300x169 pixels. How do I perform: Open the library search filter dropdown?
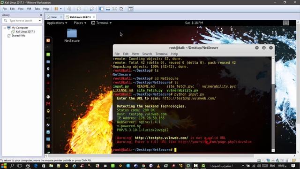[x=40, y=21]
